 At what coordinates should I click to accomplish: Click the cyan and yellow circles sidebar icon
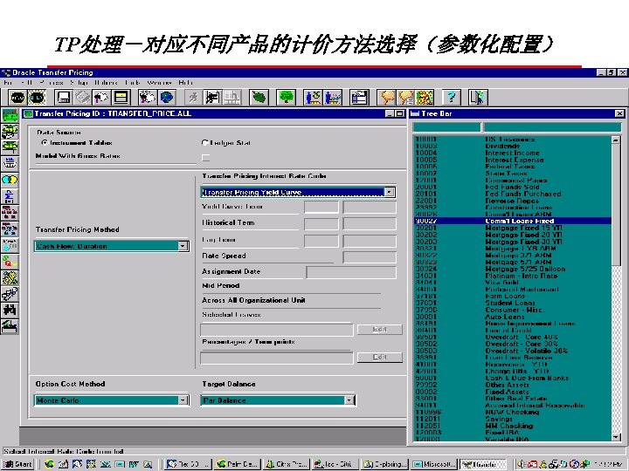point(10,180)
